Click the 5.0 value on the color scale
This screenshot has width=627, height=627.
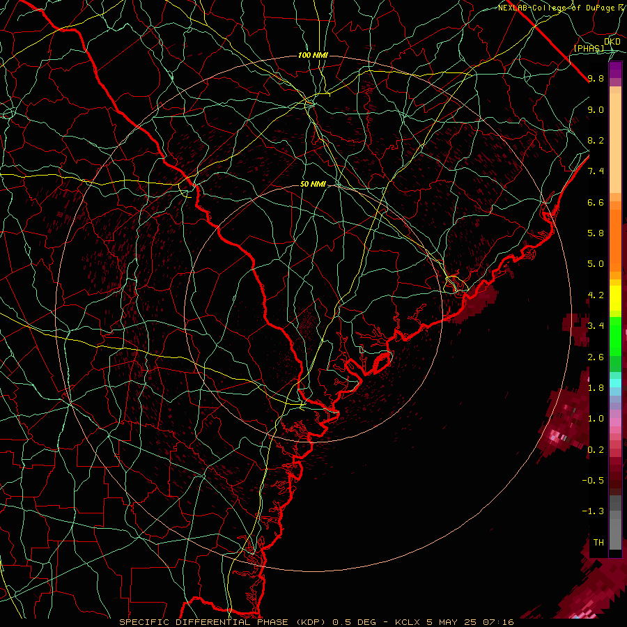[596, 264]
